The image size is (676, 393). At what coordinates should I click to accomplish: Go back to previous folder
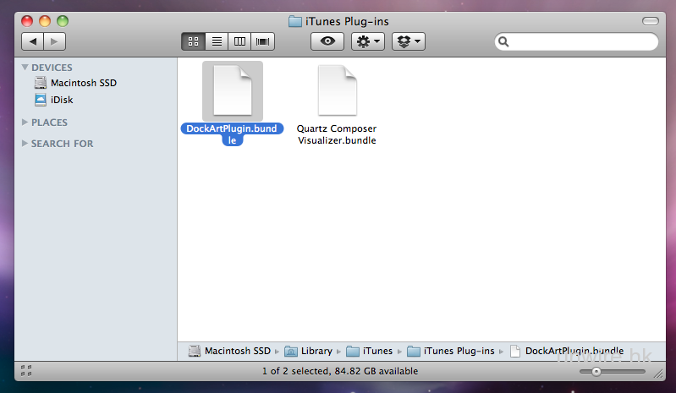[x=34, y=41]
